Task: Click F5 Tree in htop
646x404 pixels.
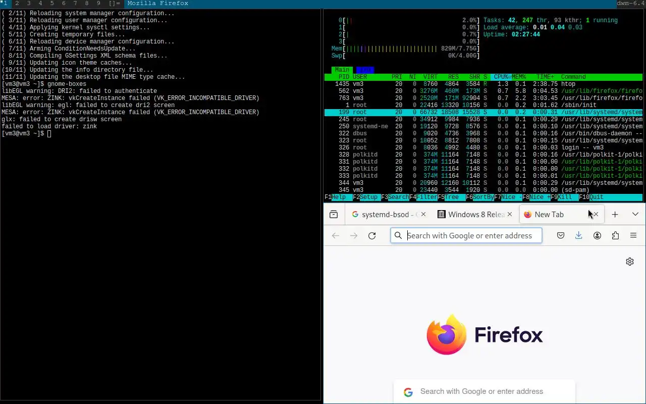Action: pyautogui.click(x=451, y=197)
